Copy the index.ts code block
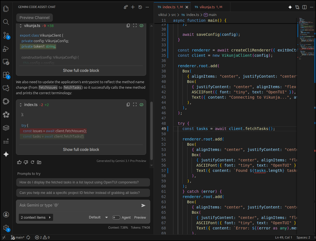 click(128, 104)
